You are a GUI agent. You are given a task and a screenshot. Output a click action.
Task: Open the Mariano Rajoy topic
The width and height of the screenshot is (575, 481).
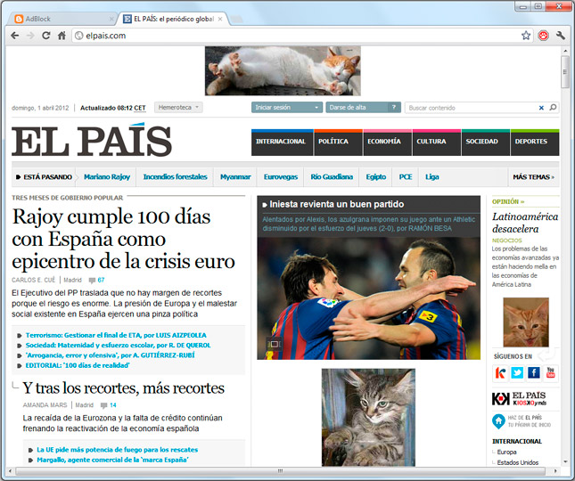107,177
